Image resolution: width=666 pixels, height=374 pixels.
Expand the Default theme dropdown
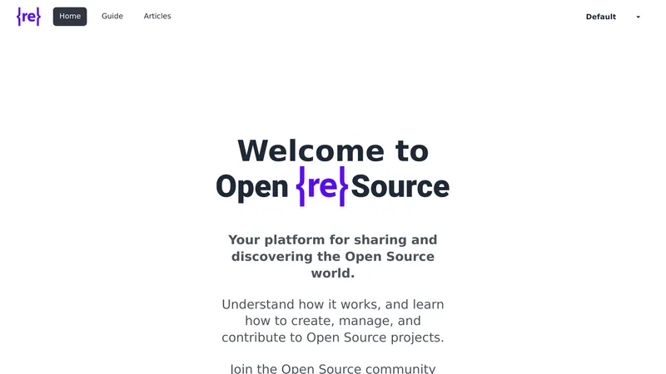click(613, 17)
